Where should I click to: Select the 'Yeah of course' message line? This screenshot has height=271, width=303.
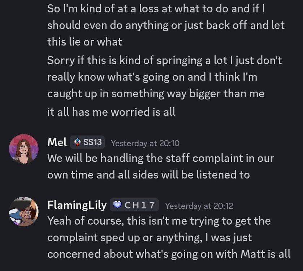coord(159,221)
